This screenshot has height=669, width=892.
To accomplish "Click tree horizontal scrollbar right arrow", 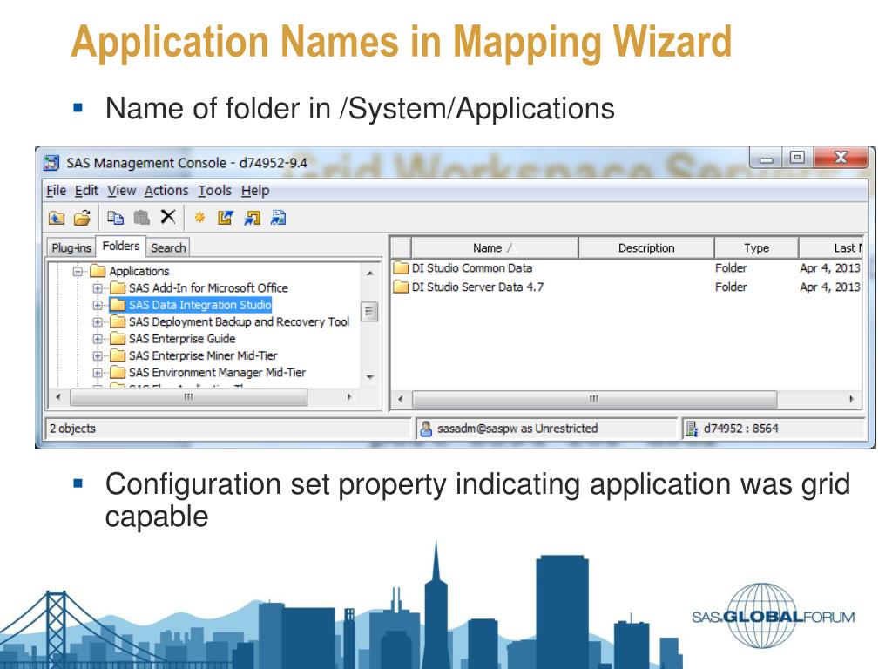I will coord(349,397).
